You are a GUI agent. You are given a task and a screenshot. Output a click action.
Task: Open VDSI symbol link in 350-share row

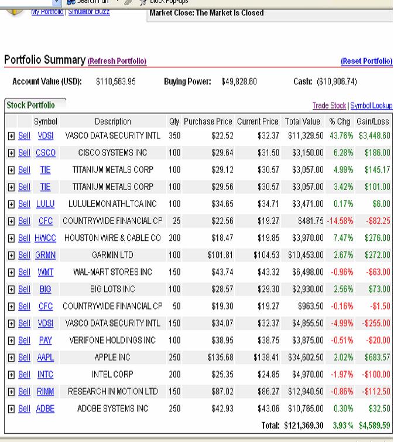(45, 136)
